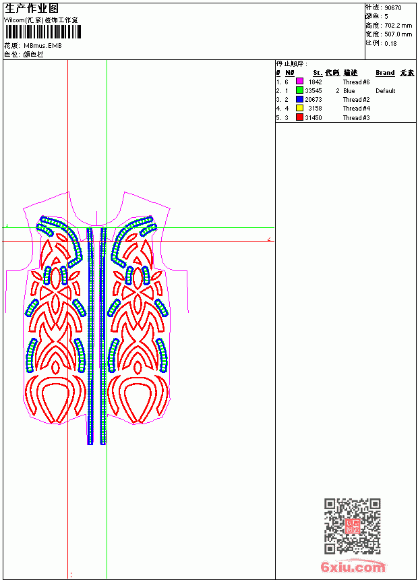The image size is (418, 580).
Task: Click the red Thread #3 color swatch
Action: tap(299, 117)
